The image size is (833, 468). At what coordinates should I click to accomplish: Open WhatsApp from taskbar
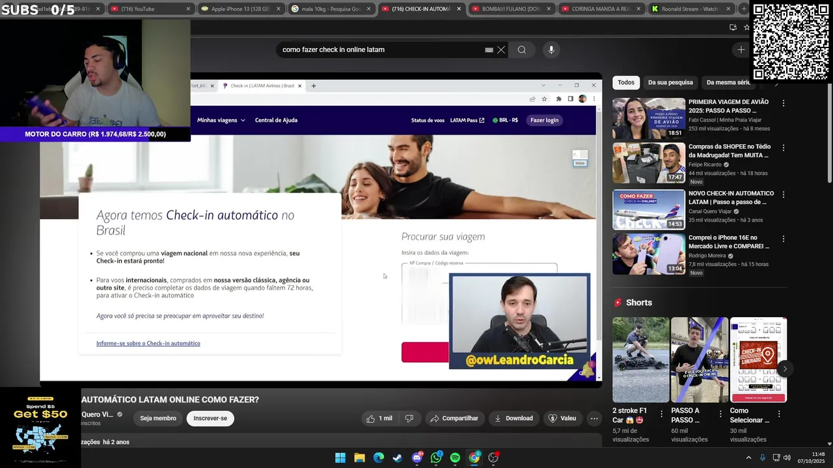[436, 458]
